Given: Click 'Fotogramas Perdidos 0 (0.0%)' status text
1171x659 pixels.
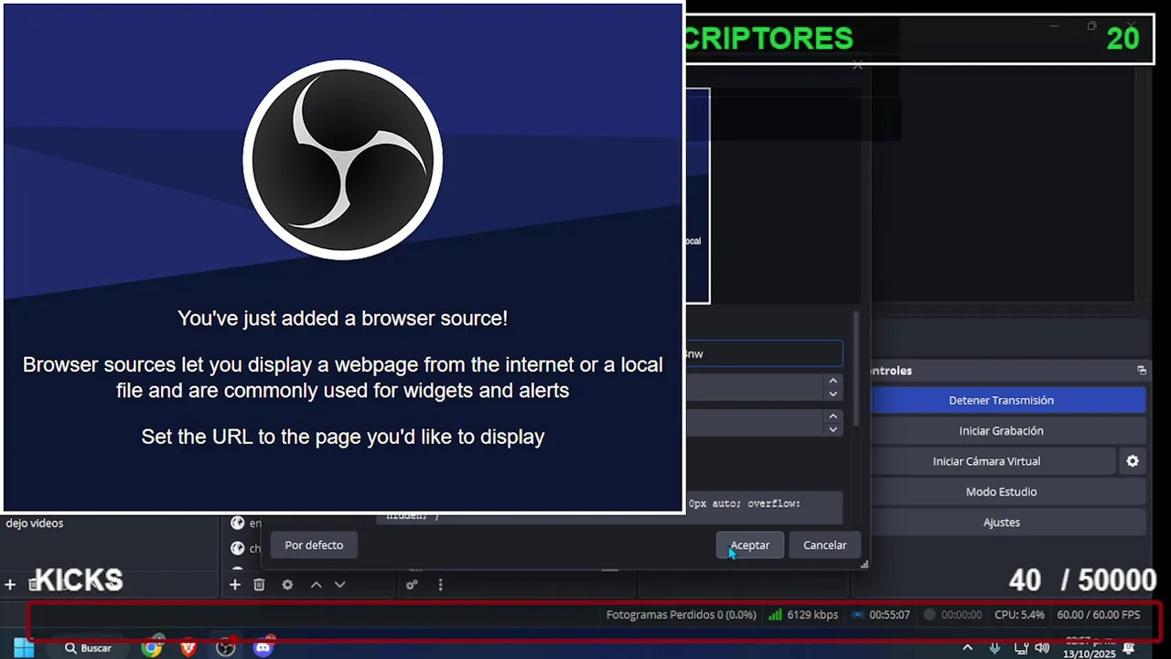Looking at the screenshot, I should 681,615.
